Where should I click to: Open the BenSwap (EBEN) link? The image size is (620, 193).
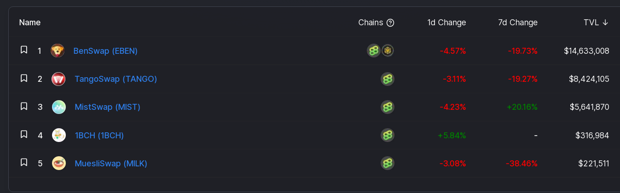[105, 51]
